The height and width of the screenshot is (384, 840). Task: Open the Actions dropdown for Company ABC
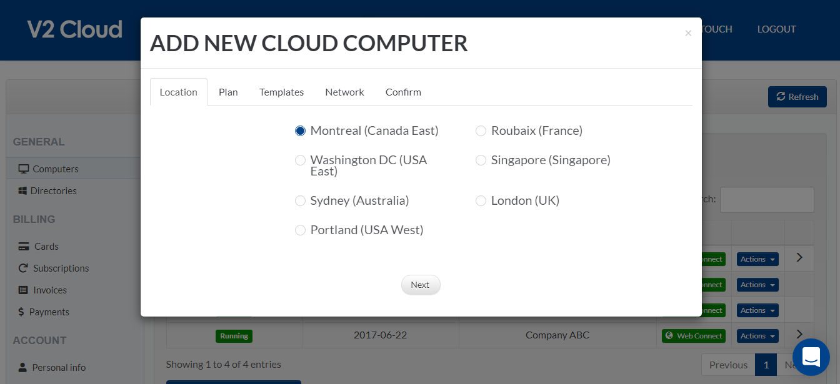757,335
